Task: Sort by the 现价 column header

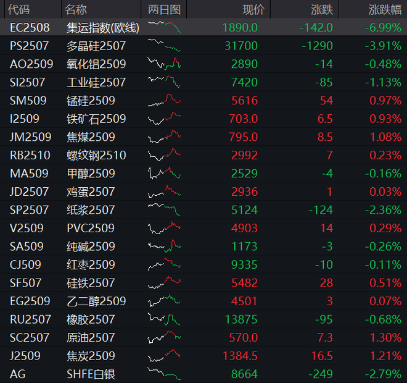Action: [253, 10]
